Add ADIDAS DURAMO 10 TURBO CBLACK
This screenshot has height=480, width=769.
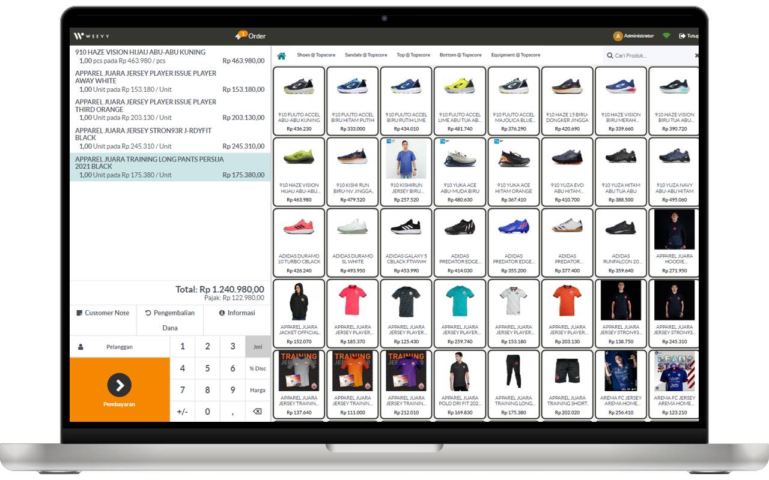click(299, 242)
